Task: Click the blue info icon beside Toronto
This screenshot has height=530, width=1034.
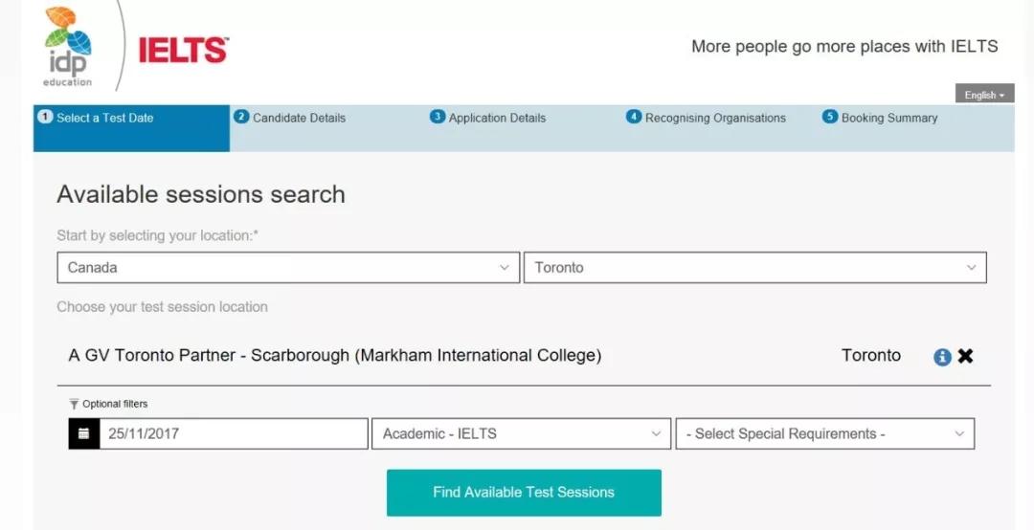Action: point(942,356)
